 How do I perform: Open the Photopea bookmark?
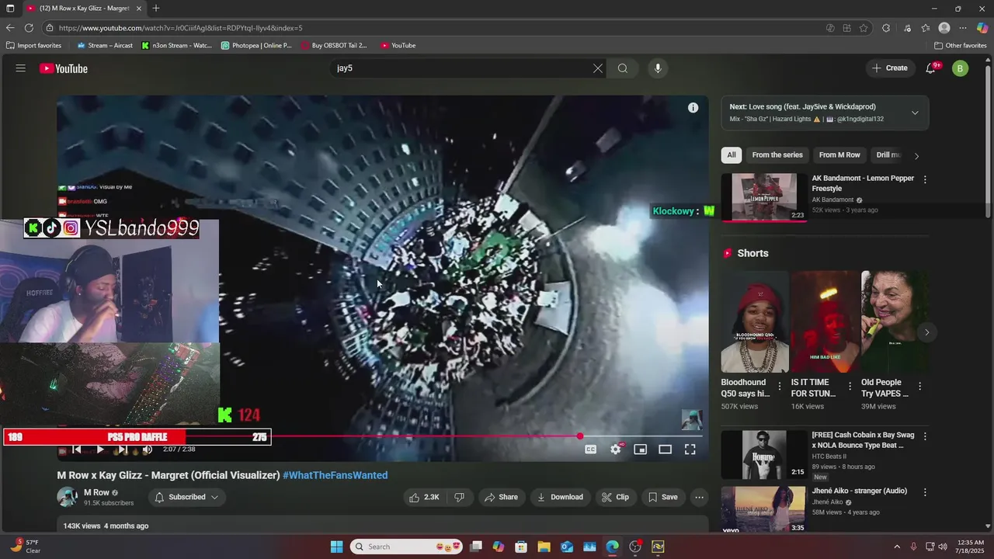(x=256, y=45)
